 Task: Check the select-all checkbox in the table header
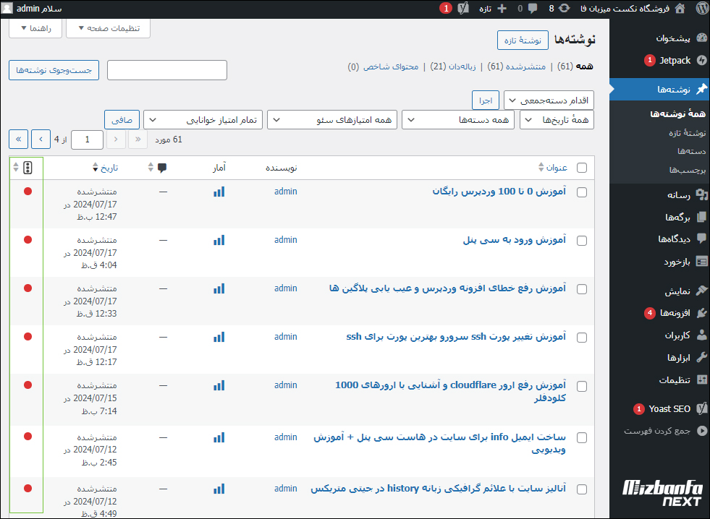pos(582,167)
